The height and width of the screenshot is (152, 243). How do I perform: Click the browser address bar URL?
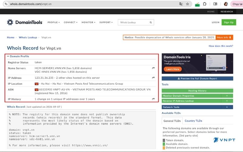click(31, 4)
